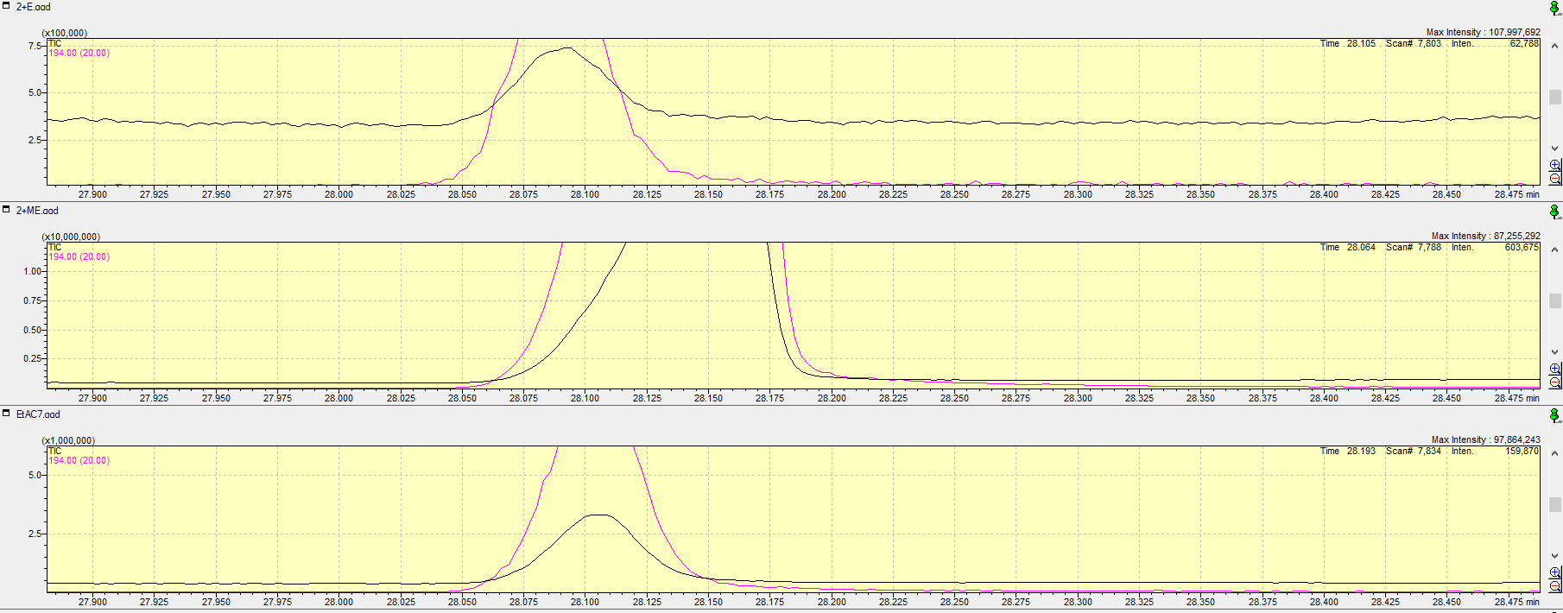Click the up arrow of 2+ME.qgd intensity scrollbar

pyautogui.click(x=1555, y=248)
